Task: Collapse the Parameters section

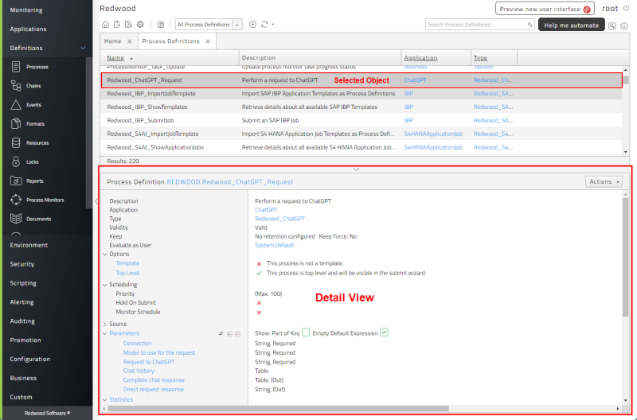Action: click(x=105, y=333)
